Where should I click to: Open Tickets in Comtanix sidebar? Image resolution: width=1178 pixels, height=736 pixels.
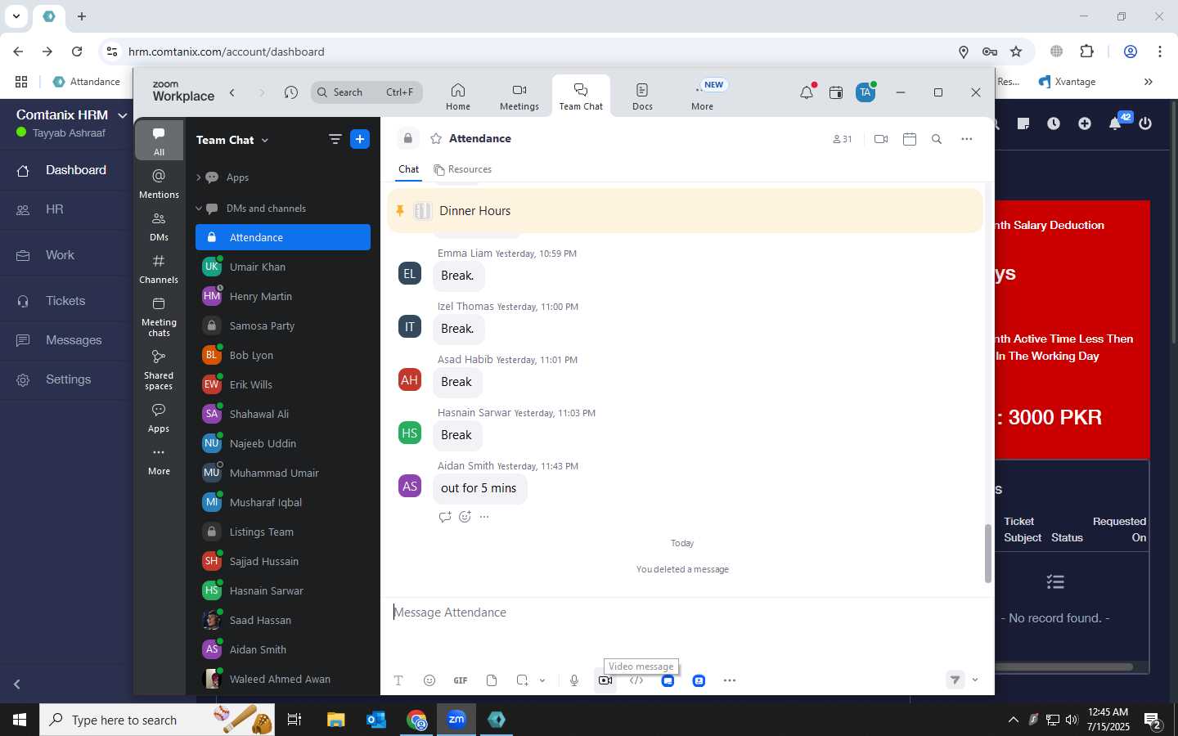point(65,301)
